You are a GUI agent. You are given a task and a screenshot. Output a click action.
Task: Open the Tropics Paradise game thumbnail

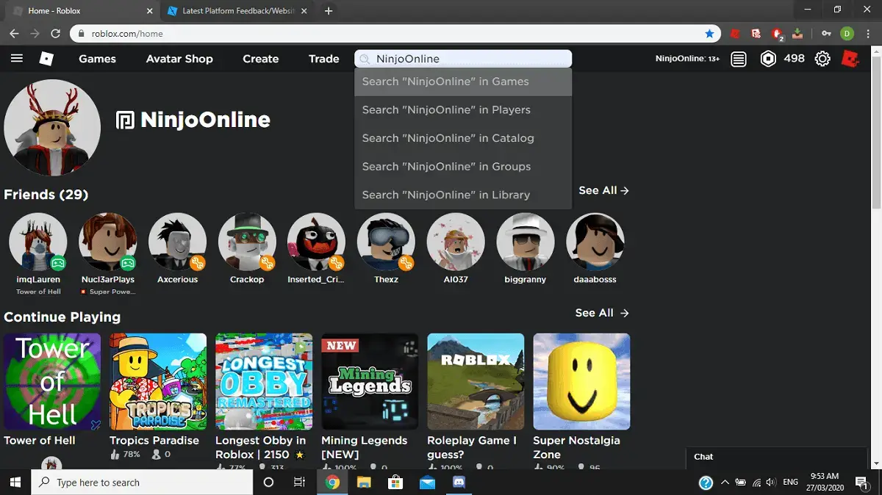click(x=158, y=382)
